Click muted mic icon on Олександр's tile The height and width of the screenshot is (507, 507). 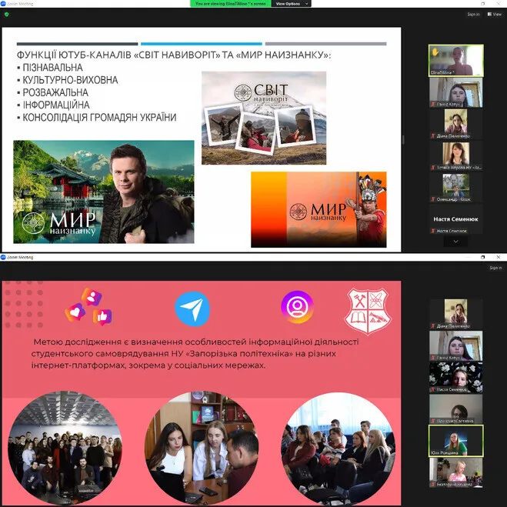(433, 199)
